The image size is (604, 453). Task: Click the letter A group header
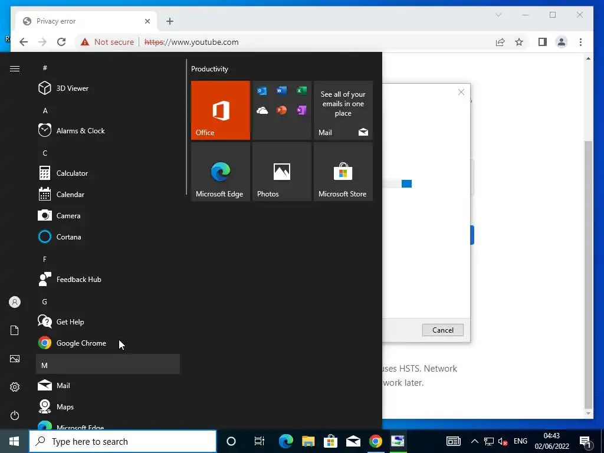[108, 110]
